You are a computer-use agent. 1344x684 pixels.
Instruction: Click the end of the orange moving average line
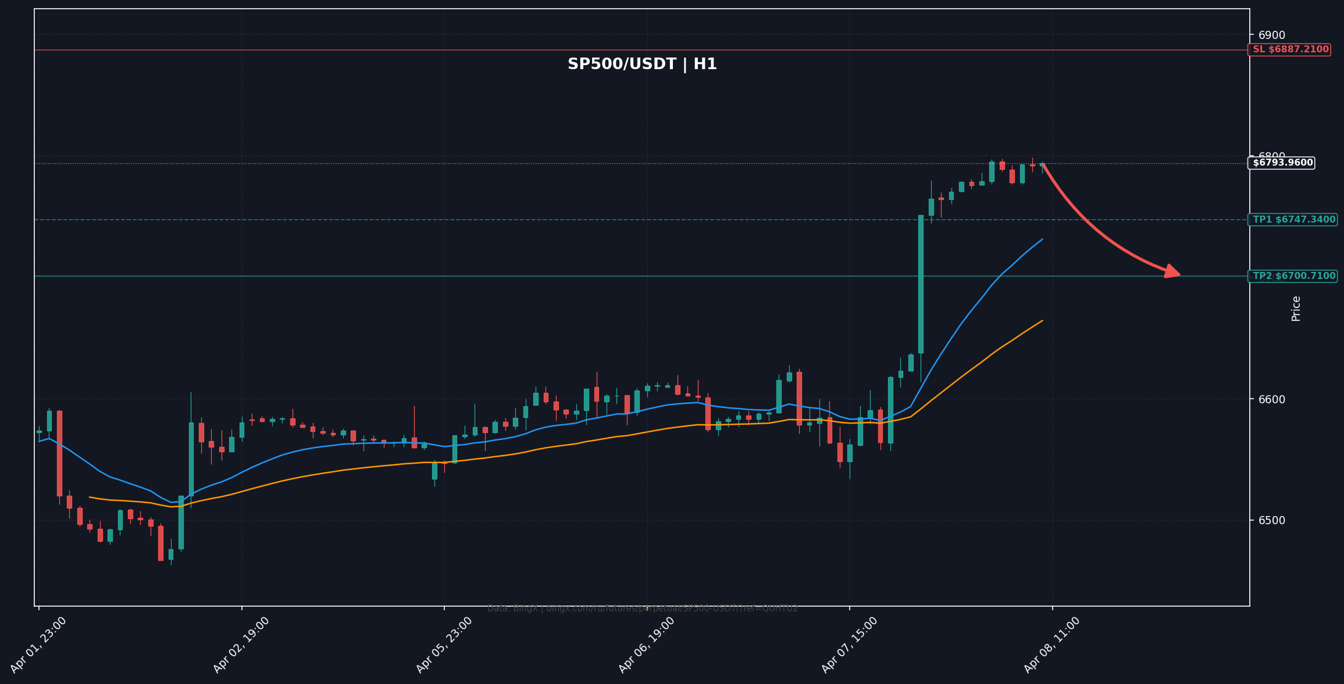pos(1042,321)
